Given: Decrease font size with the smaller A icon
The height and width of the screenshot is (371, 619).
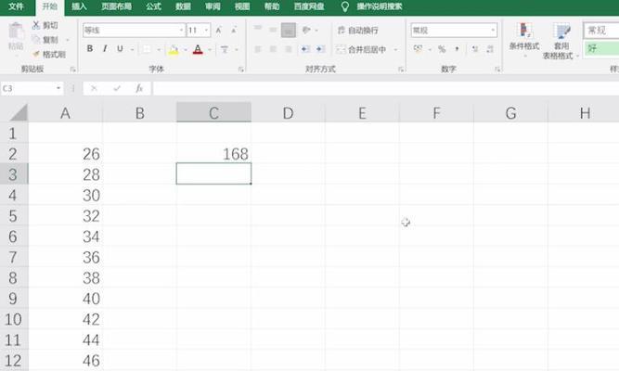Looking at the screenshot, I should 234,30.
